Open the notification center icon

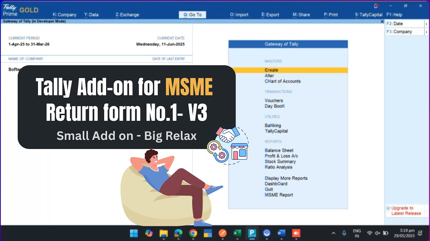pyautogui.click(x=420, y=233)
